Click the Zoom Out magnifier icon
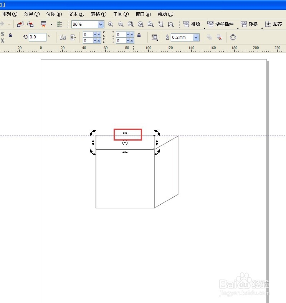 (x=121, y=24)
